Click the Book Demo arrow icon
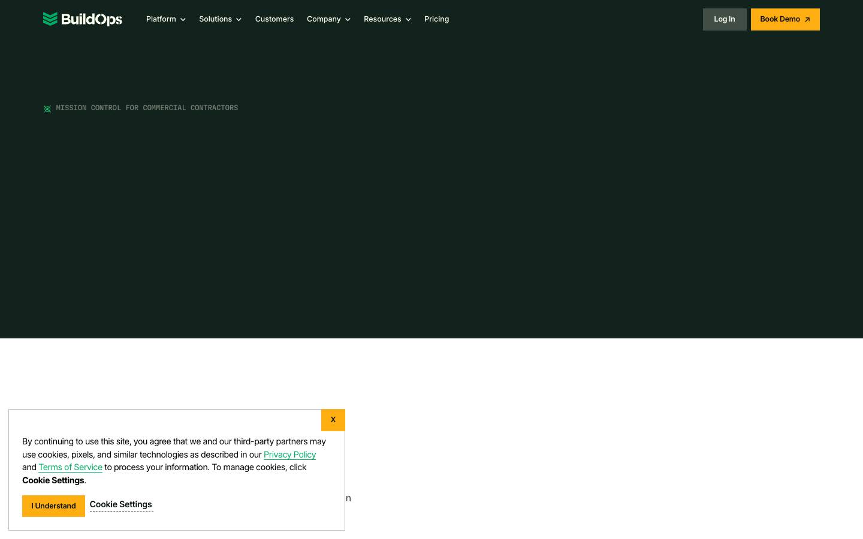863x539 pixels. tap(807, 20)
